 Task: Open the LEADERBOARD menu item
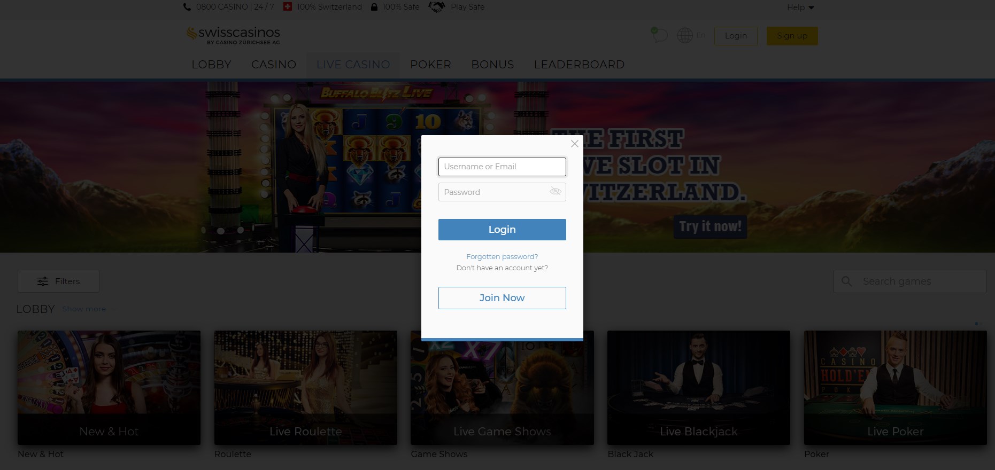[580, 65]
